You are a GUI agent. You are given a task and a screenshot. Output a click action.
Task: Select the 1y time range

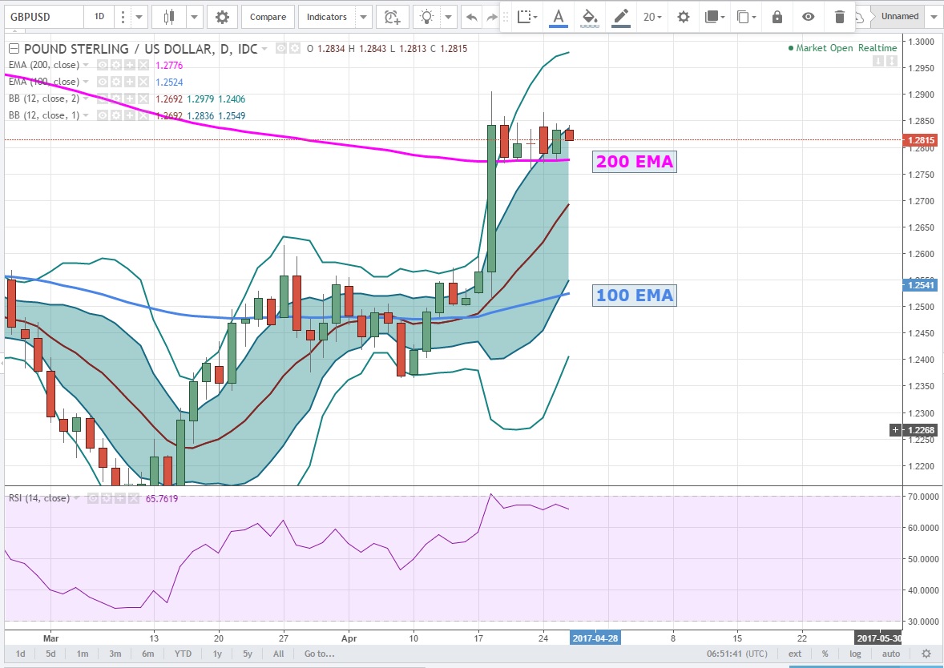[217, 654]
